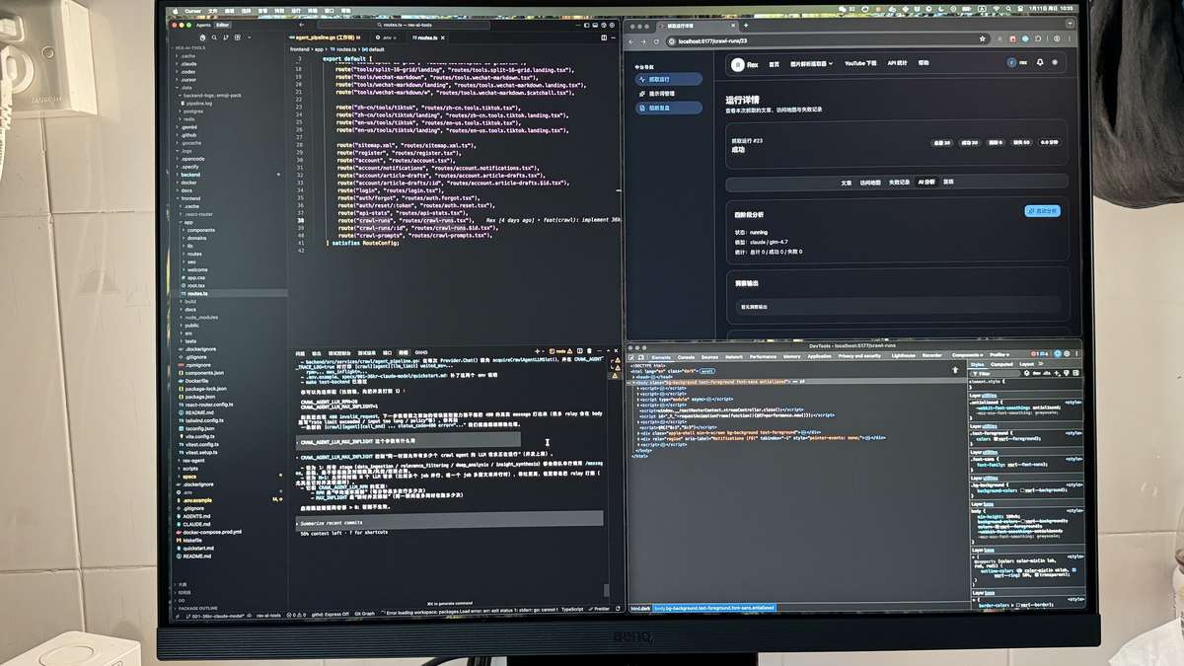
Task: Click the Chrome address bar URL
Action: (x=712, y=40)
